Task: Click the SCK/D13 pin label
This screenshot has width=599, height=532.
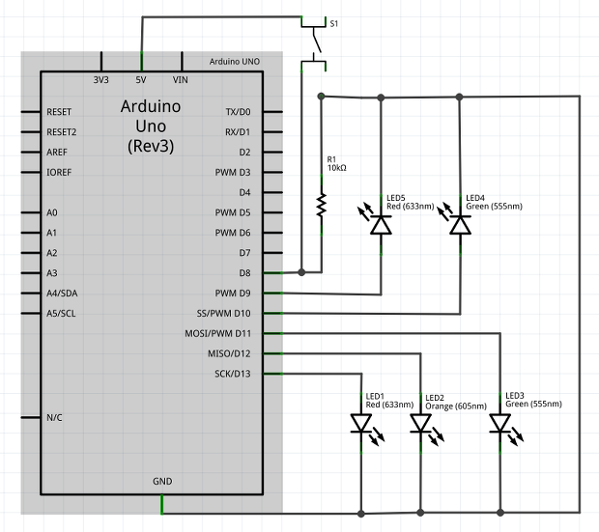Action: tap(233, 374)
